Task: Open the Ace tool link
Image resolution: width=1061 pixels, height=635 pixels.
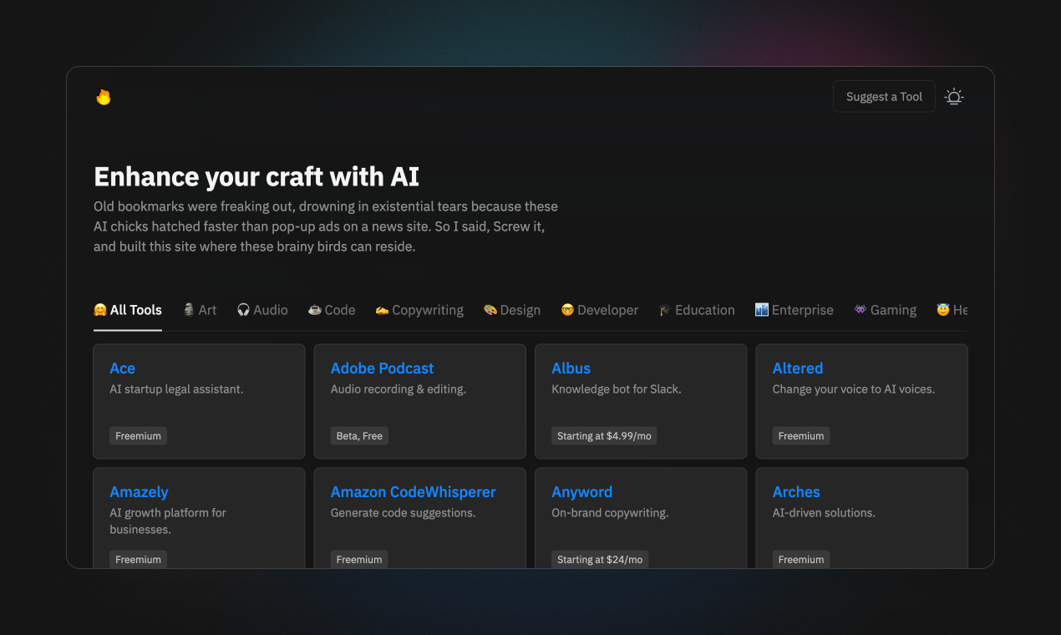Action: click(x=122, y=368)
